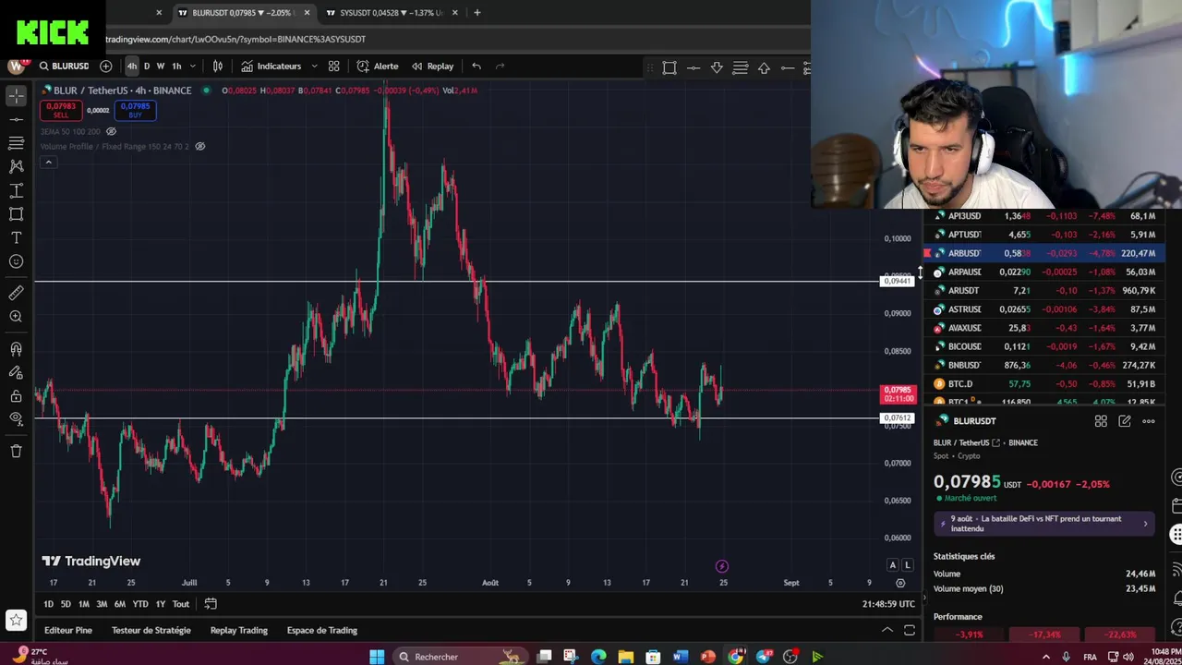
Task: Open the Espace de Trading tab
Action: [x=322, y=630]
